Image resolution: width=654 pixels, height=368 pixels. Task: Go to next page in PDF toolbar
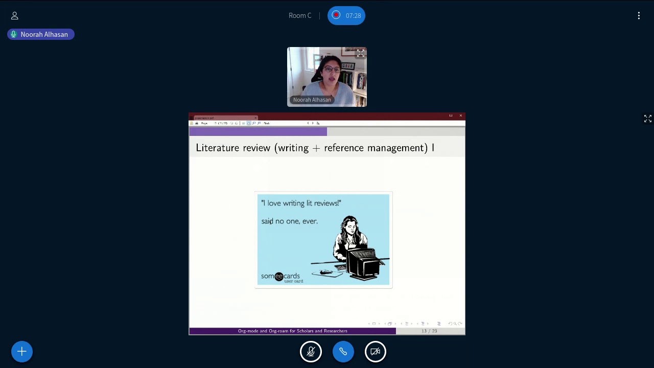pos(237,123)
